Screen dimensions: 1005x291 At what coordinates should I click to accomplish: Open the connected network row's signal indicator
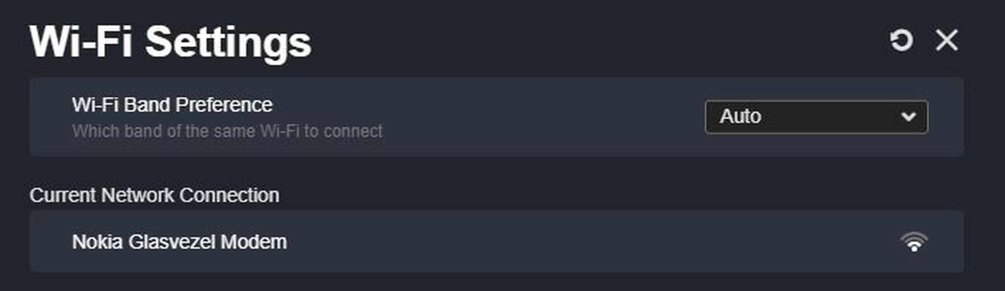(914, 242)
